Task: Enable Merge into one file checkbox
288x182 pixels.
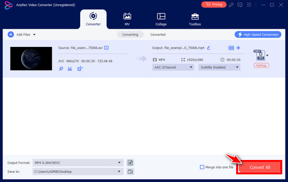Action: [x=202, y=167]
